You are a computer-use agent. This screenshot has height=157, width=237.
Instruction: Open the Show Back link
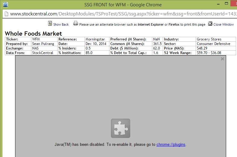tap(61, 24)
